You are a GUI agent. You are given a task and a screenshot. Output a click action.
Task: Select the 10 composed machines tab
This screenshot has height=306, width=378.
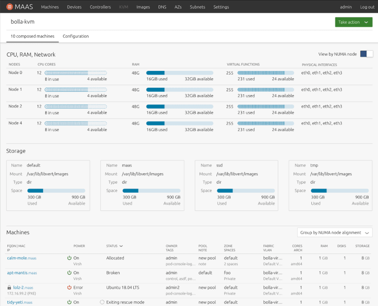(33, 36)
